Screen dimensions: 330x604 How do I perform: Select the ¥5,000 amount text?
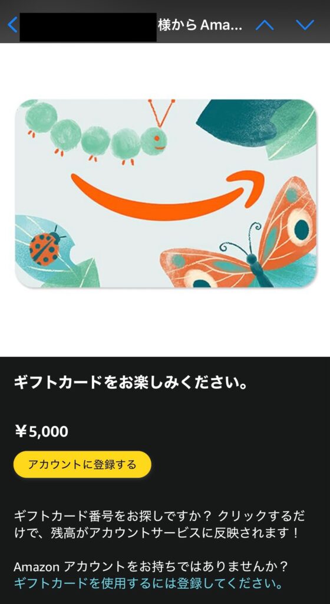pos(41,431)
